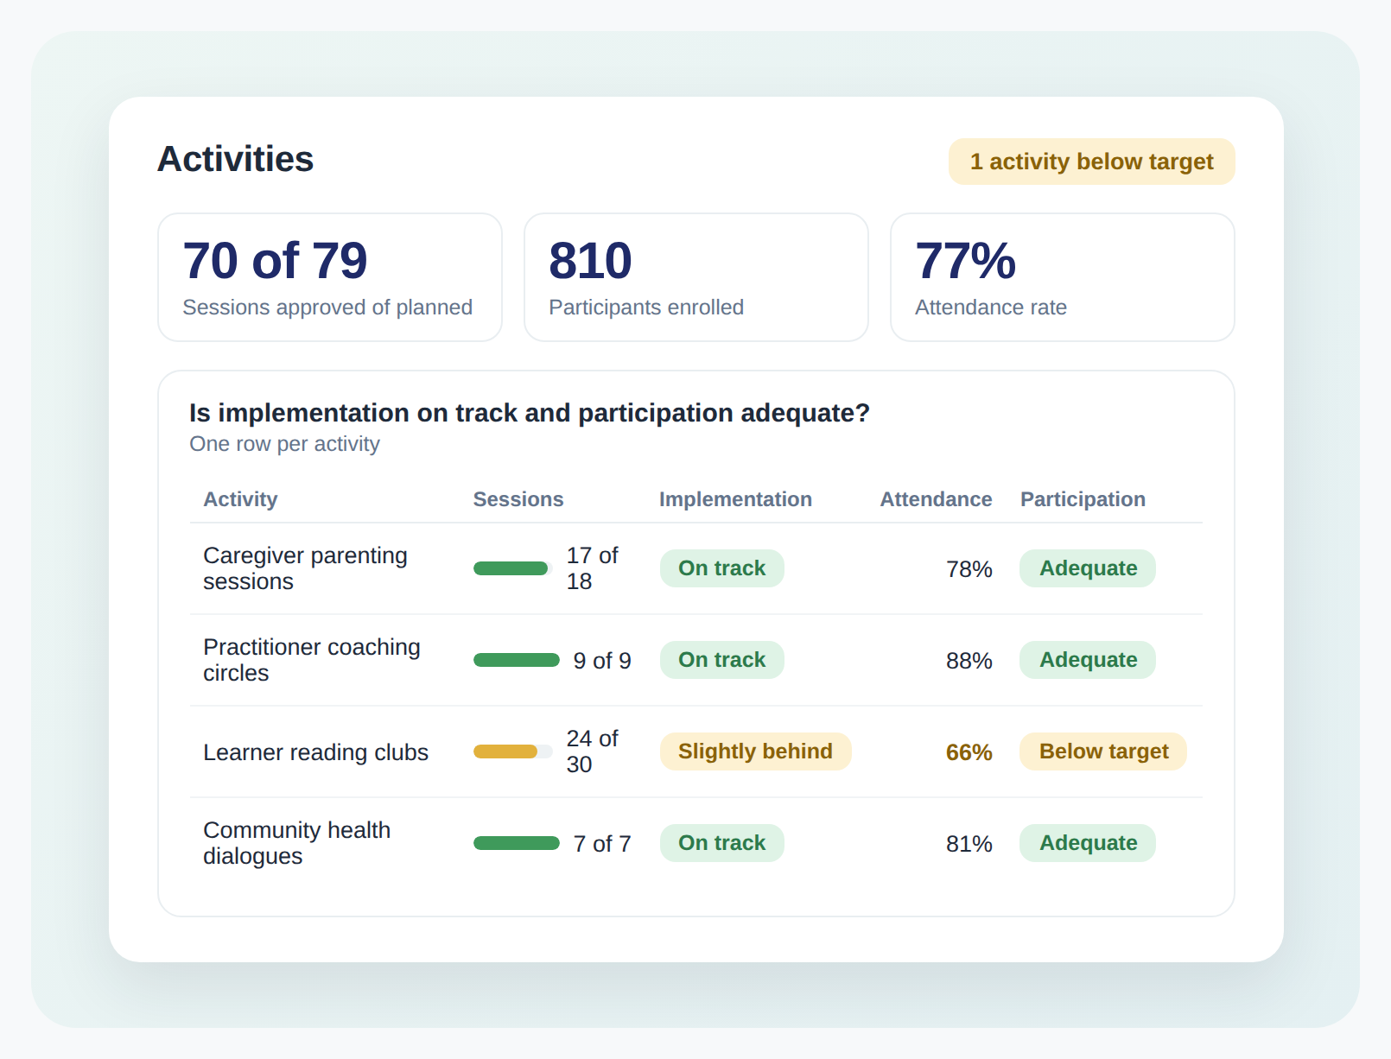Click the '24 of 30' sessions value

pos(593,751)
